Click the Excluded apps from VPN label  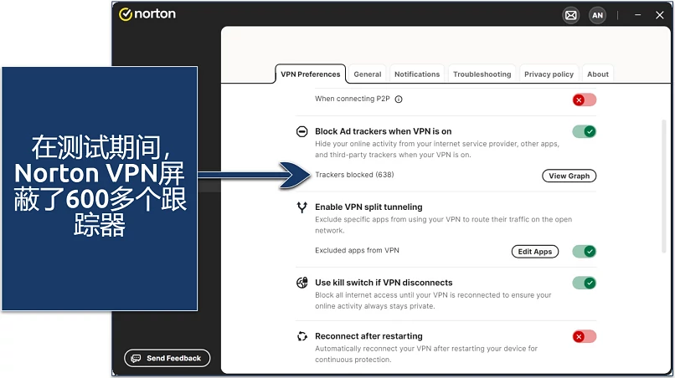point(357,250)
